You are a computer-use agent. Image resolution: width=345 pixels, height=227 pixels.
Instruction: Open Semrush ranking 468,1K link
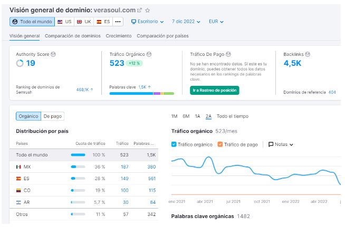pyautogui.click(x=82, y=90)
